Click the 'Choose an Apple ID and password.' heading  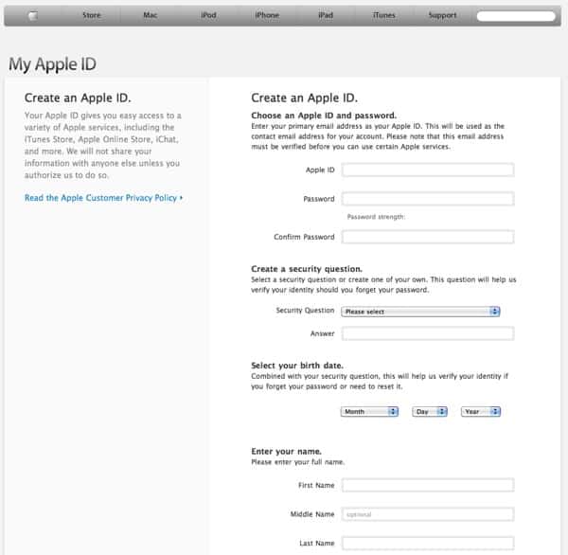324,116
